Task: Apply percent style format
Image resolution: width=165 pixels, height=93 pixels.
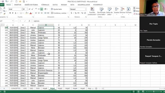Action: click(x=76, y=13)
